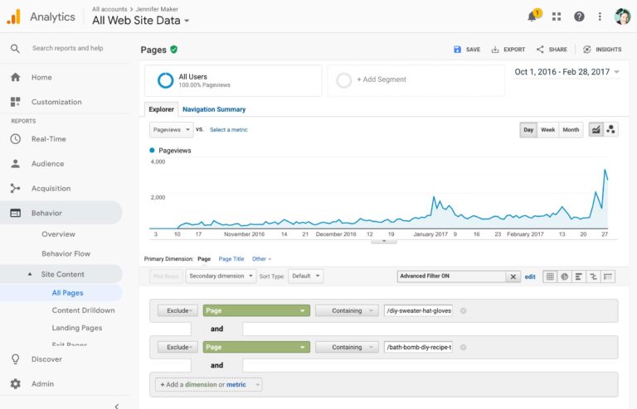The width and height of the screenshot is (637, 409).
Task: Click the edit link beside the filter
Action: 530,277
